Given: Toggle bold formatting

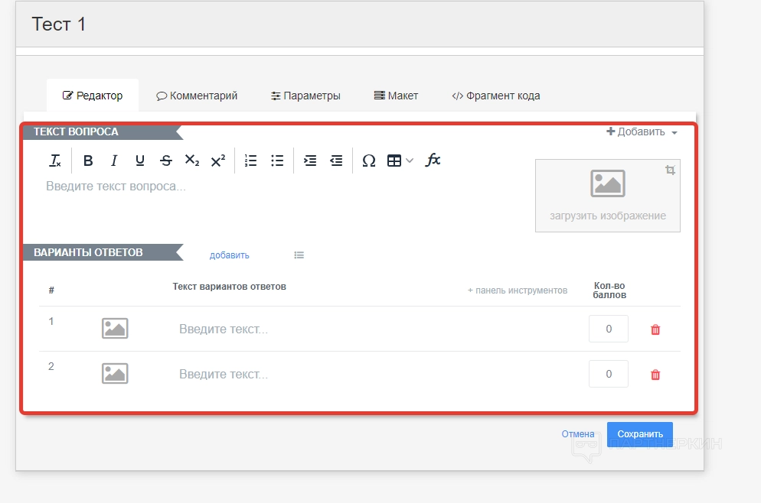Looking at the screenshot, I should point(88,161).
